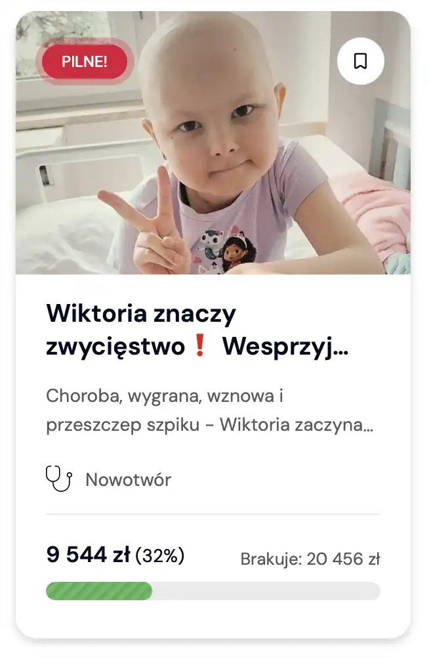This screenshot has width=429, height=658.
Task: Click the green filled part of progress bar
Action: tap(99, 591)
